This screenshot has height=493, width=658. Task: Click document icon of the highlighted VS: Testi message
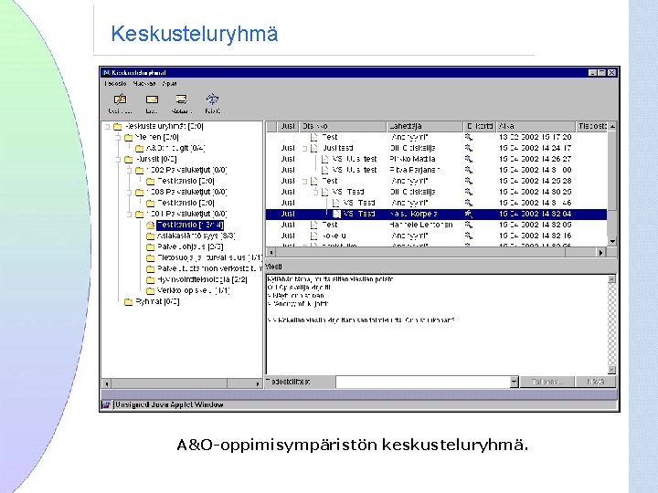coord(336,214)
